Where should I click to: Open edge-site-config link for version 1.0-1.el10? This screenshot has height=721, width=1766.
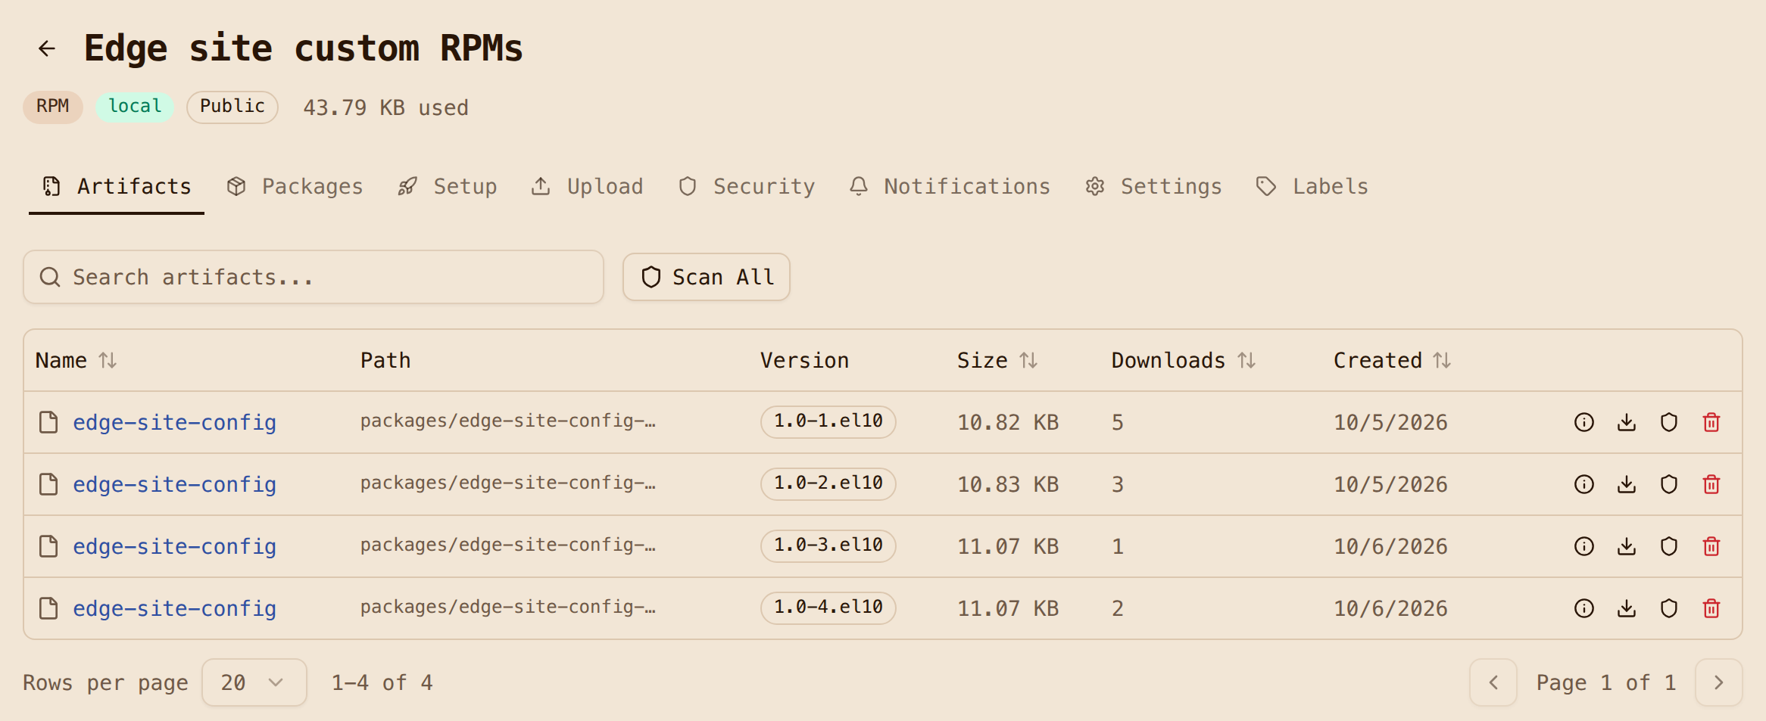[174, 422]
